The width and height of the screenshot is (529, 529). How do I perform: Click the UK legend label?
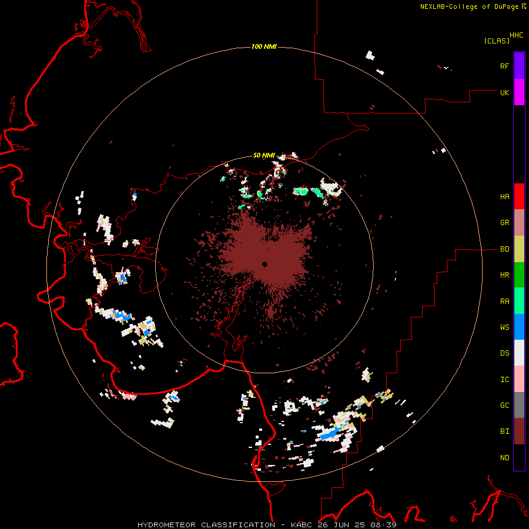point(504,92)
